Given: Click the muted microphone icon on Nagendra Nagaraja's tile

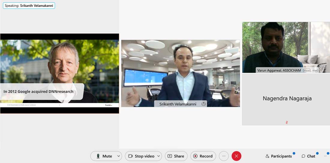Looking at the screenshot, I should pyautogui.click(x=287, y=122).
